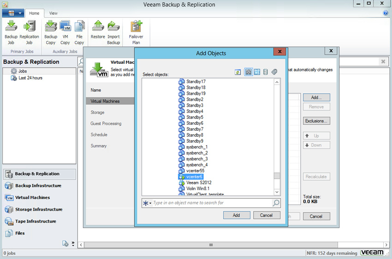
Task: Refresh the object list in Add Objects
Action: pos(238,72)
